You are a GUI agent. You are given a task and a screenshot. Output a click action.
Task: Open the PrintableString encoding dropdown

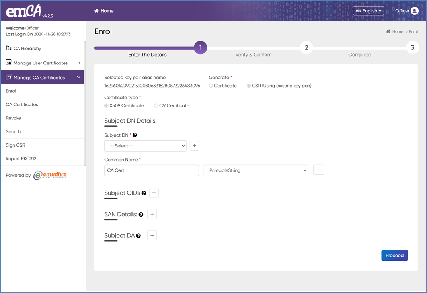click(255, 170)
